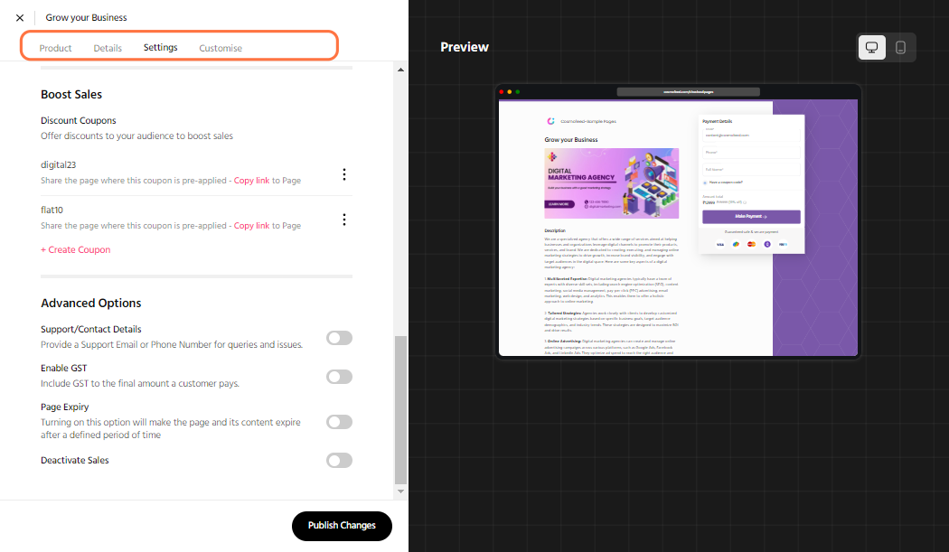The image size is (949, 552).
Task: Select the Settings tab
Action: (x=160, y=47)
